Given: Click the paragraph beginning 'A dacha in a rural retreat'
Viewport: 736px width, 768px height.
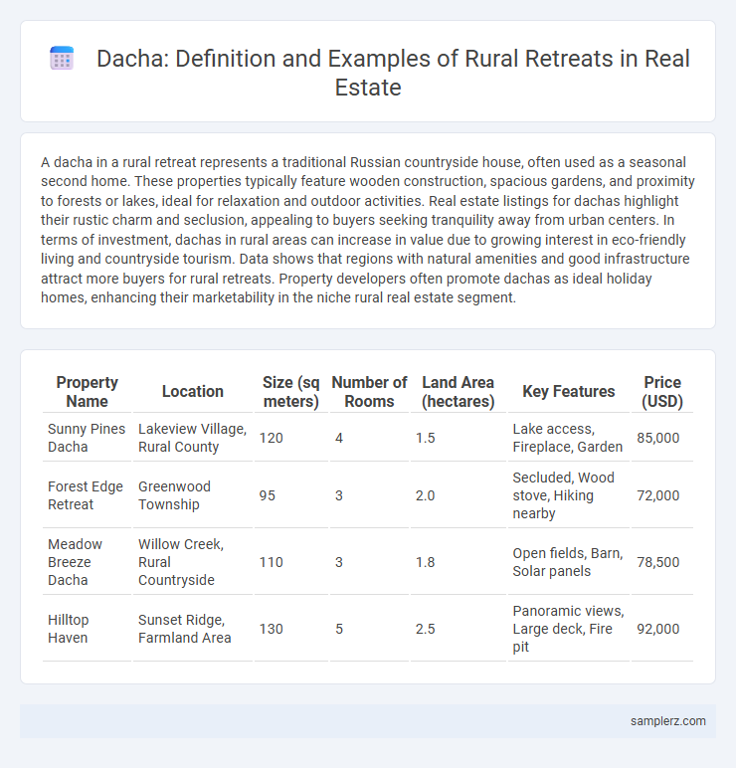Looking at the screenshot, I should coord(368,230).
